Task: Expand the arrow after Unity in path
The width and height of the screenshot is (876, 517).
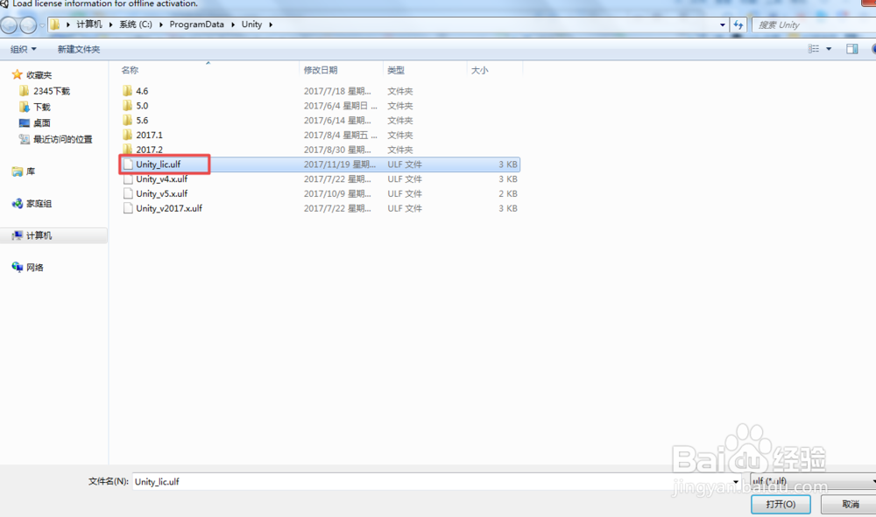Action: point(271,24)
